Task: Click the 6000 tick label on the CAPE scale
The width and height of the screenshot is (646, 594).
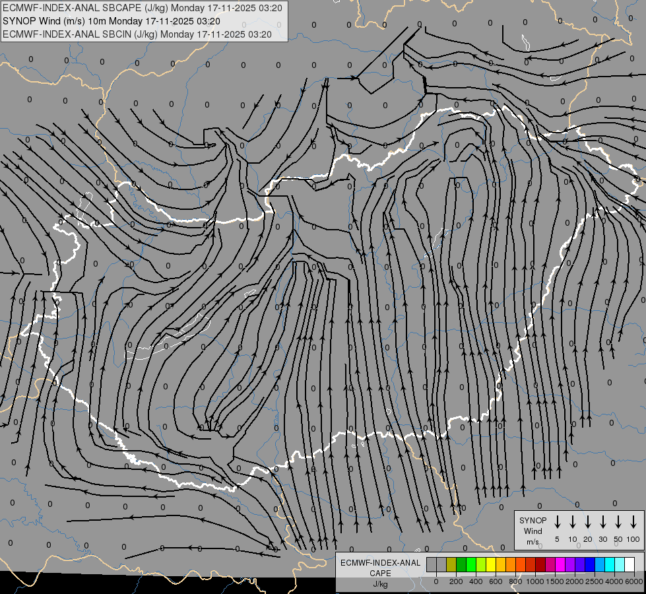Action: point(634,581)
